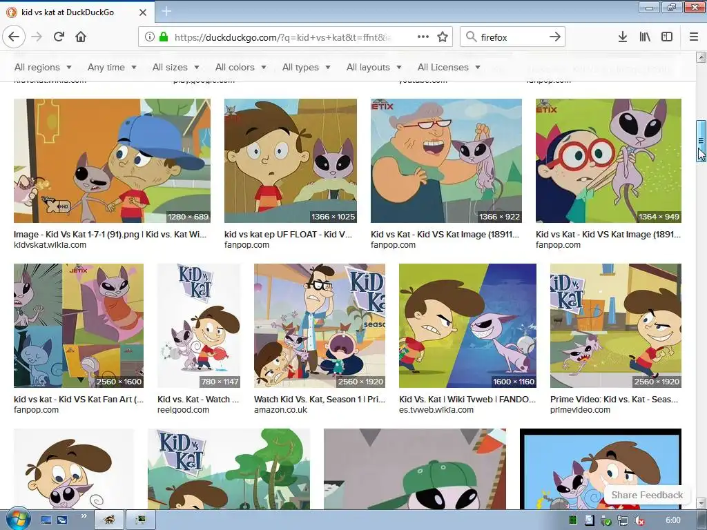
Task: Click the Switch between windows taskbar icon
Action: (61, 520)
